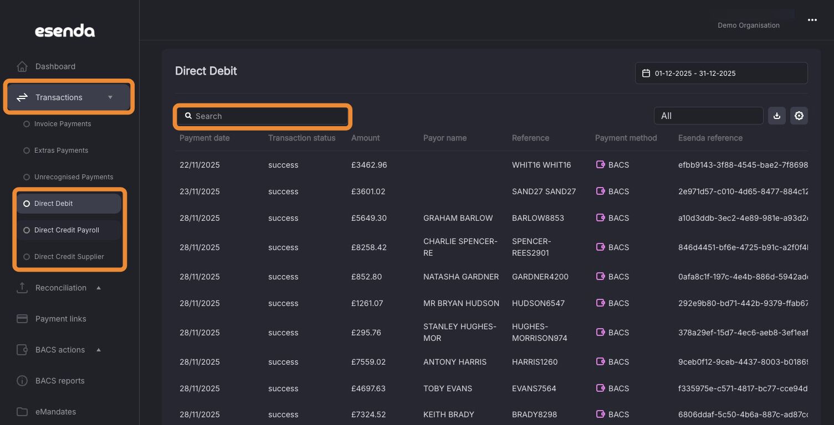Click the GRAHAM BARLOW payor name
This screenshot has height=425, width=834.
point(458,218)
